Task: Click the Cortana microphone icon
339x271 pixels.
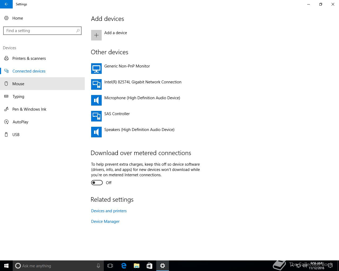Action: coord(98,266)
